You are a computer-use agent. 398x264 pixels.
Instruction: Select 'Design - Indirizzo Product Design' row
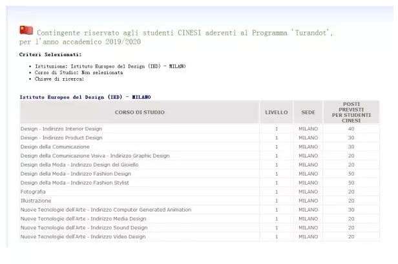200,137
